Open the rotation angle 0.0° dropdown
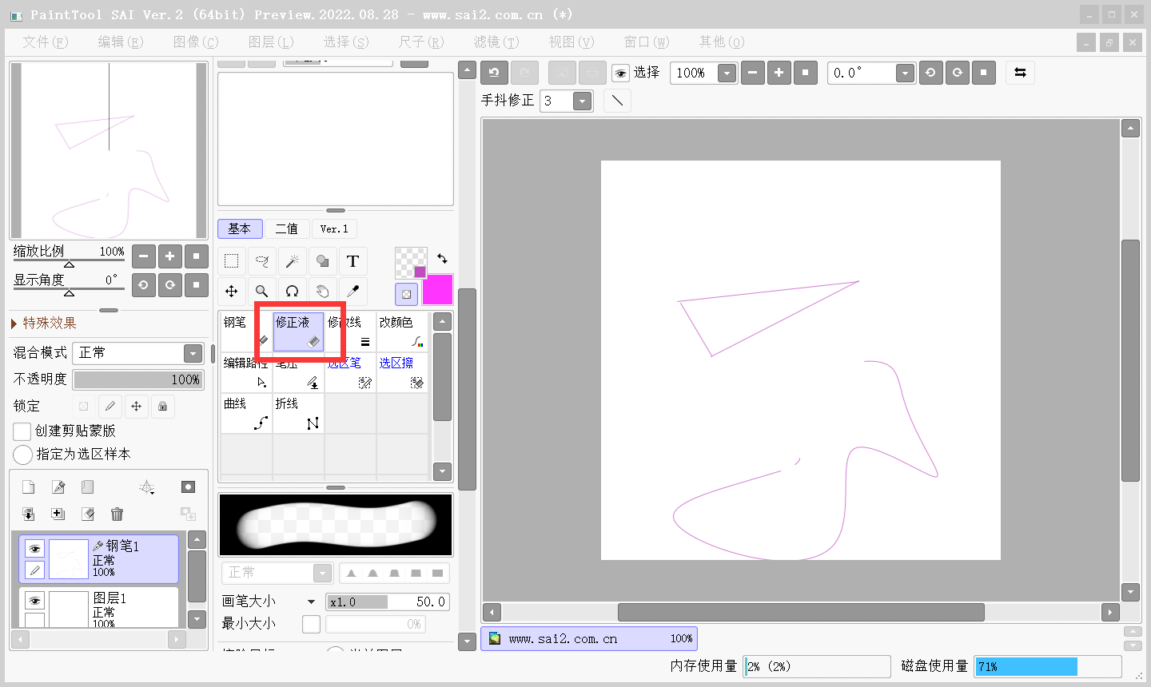This screenshot has width=1151, height=687. (905, 73)
